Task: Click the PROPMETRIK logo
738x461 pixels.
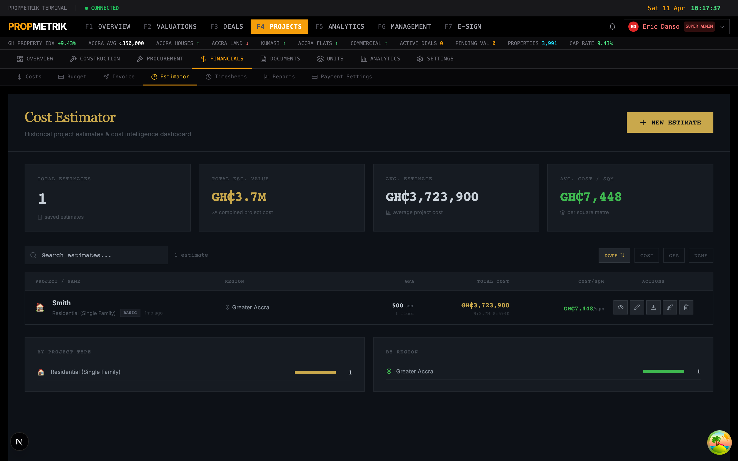Action: pyautogui.click(x=37, y=27)
